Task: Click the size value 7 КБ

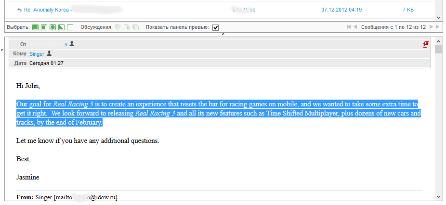Action: coord(408,10)
